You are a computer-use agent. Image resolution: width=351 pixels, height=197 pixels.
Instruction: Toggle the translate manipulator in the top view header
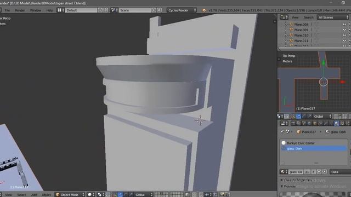click(298, 116)
